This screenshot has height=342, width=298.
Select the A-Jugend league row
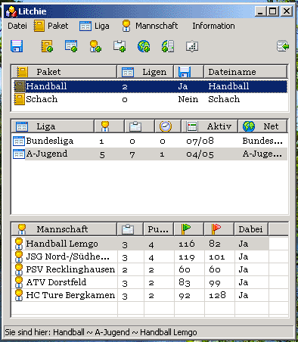(150, 154)
